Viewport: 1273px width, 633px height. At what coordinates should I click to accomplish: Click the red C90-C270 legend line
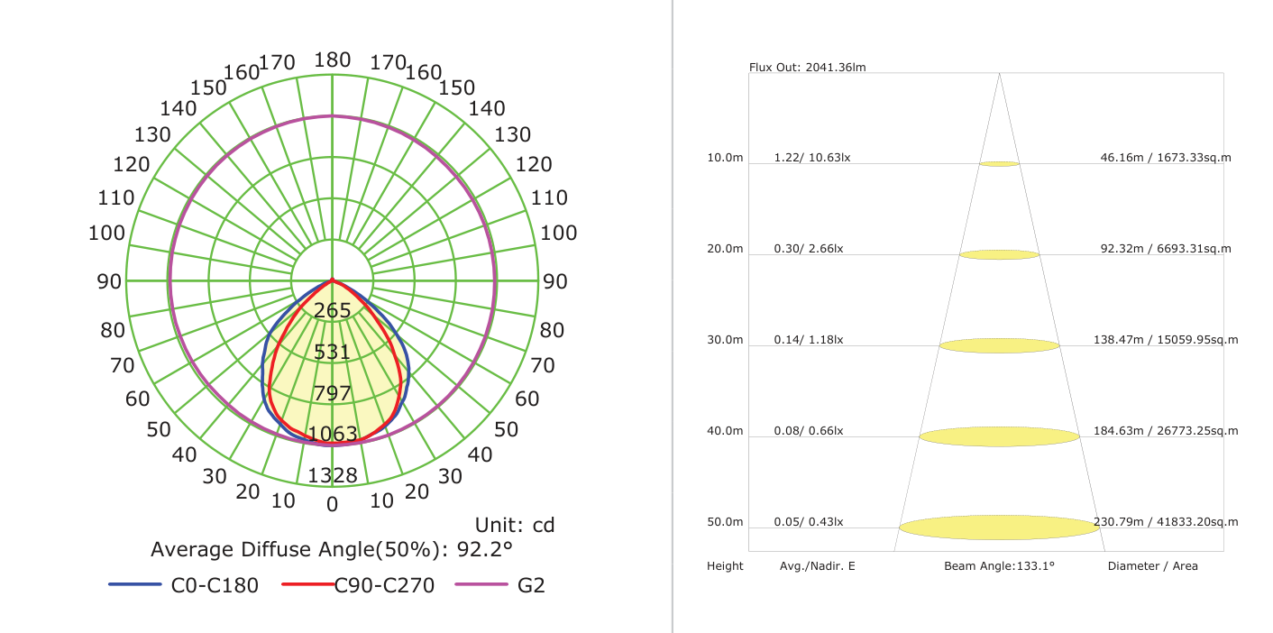[x=308, y=585]
